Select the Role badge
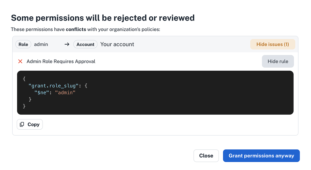Viewport: 311px width, 170px height. point(23,44)
